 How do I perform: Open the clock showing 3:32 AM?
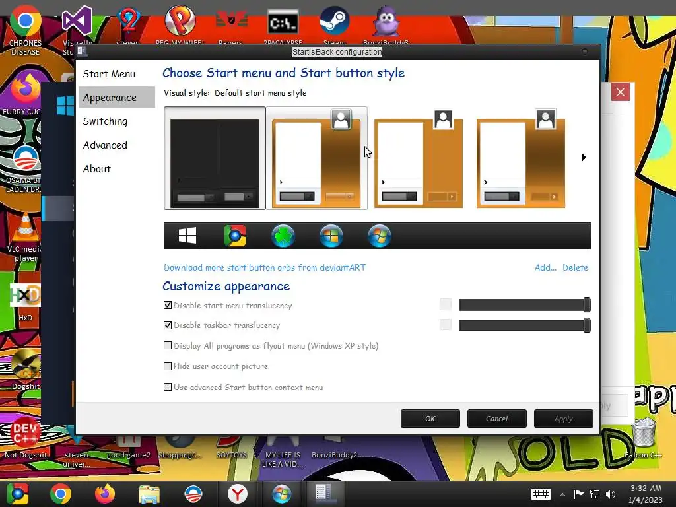tap(646, 494)
